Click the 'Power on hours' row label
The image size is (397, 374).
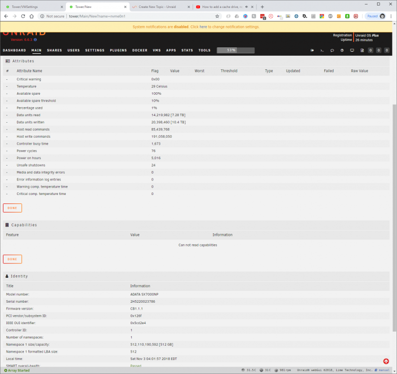[29, 158]
